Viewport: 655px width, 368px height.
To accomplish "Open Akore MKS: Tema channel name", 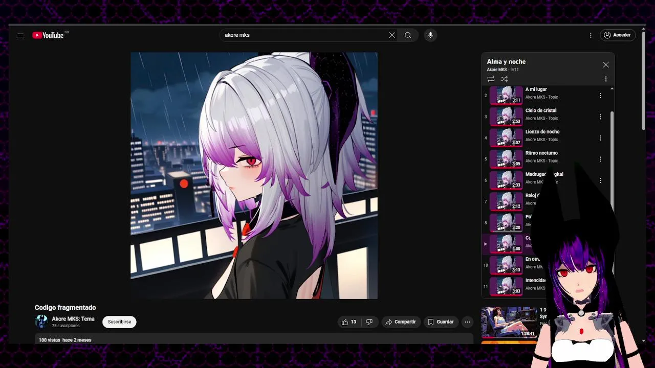I will 73,319.
